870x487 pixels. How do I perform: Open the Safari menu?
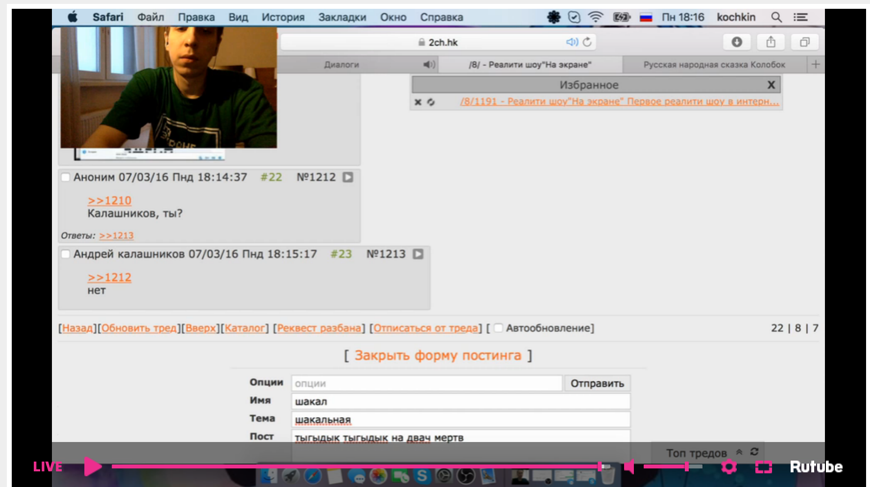(108, 17)
